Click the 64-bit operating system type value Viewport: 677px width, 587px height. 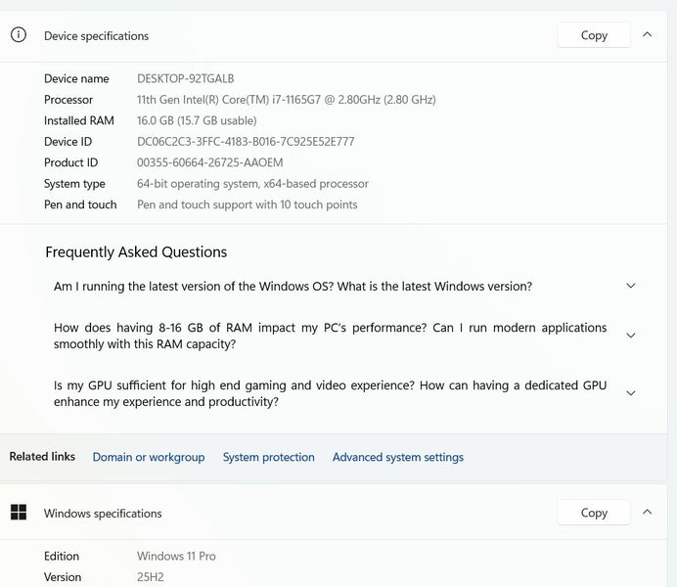tap(252, 184)
